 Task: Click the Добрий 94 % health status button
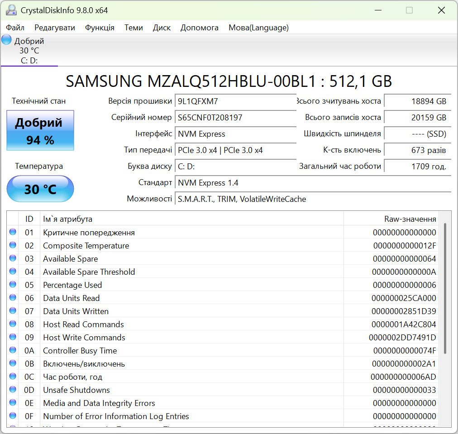tap(40, 130)
